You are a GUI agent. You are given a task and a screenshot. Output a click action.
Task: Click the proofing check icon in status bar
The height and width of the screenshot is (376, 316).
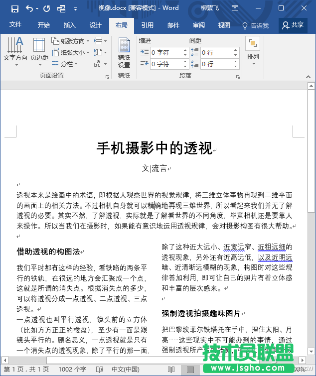pyautogui.click(x=99, y=370)
